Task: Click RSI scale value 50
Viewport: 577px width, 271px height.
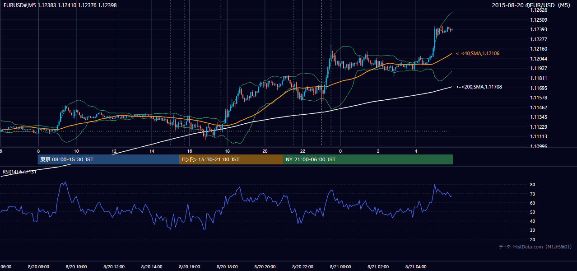Action: pos(533,212)
